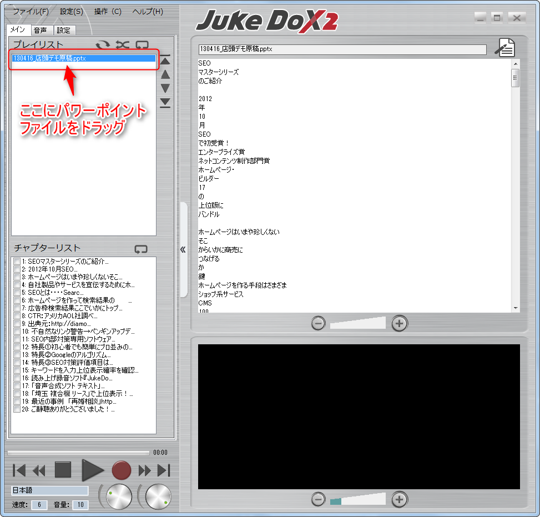Click the 音量 value field showing 10
Viewport: 540px width, 517px height.
pyautogui.click(x=80, y=505)
